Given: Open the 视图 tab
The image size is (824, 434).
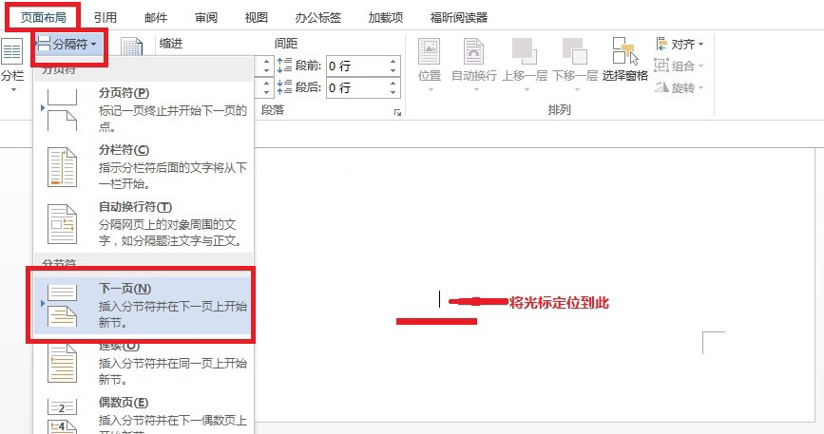Looking at the screenshot, I should 256,17.
